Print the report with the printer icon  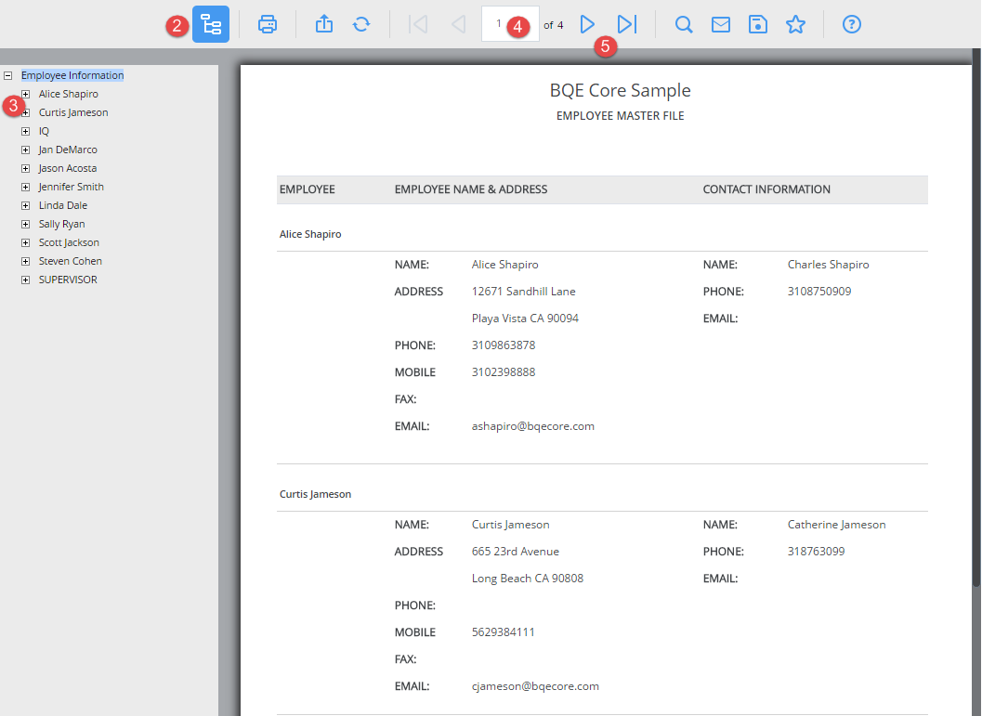[x=268, y=24]
